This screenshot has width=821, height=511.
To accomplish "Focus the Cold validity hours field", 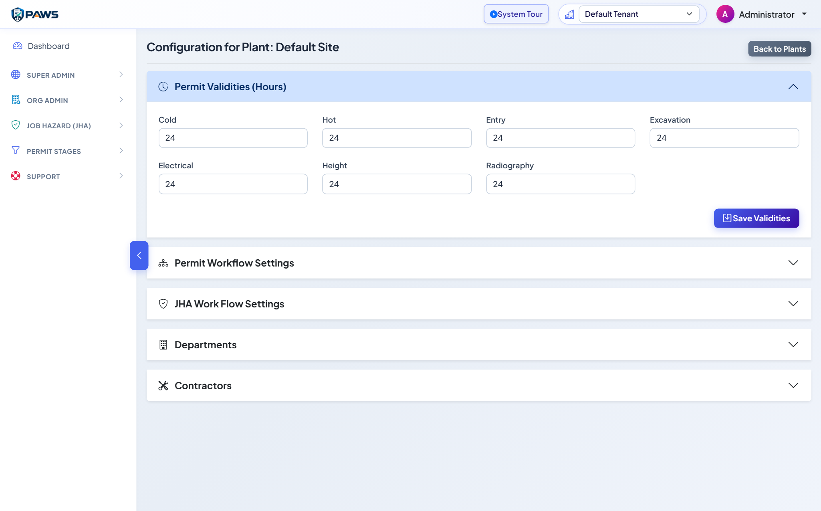I will [233, 138].
